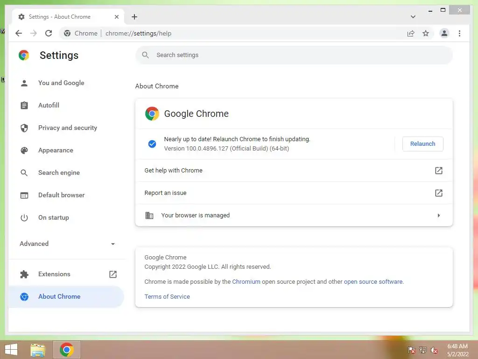Click the Windows Start button
Image resolution: width=478 pixels, height=359 pixels.
point(11,350)
